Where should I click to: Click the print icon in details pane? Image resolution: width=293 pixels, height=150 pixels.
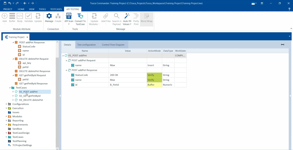[x=282, y=44]
